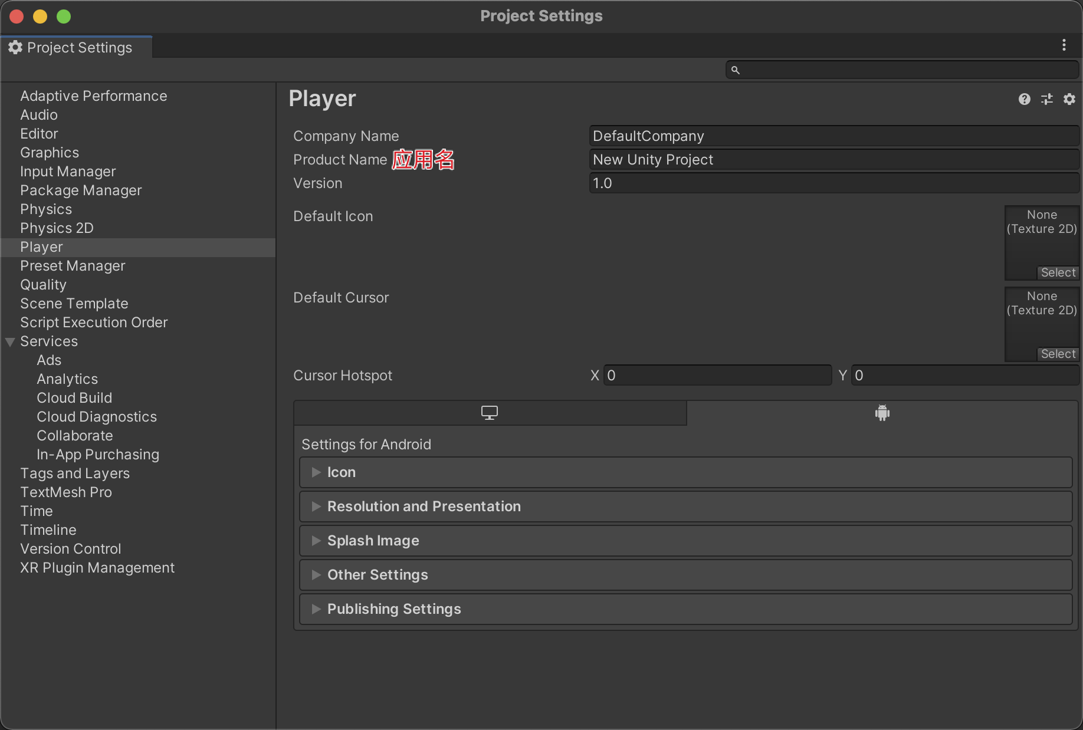Focus the Product Name field
The image size is (1083, 730).
(834, 160)
